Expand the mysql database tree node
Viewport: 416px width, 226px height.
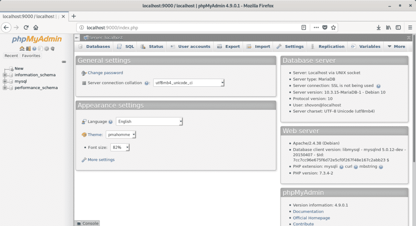pos(5,81)
